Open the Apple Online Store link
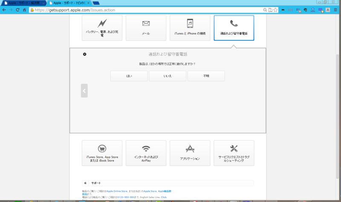Screen dimensions: 341x202 [117, 191]
